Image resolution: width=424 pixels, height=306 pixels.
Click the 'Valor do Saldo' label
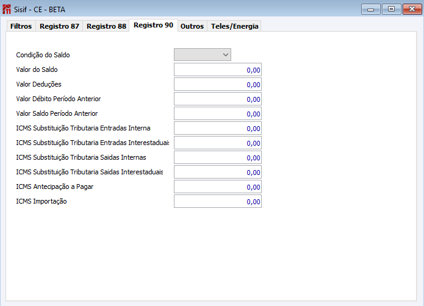click(x=37, y=69)
